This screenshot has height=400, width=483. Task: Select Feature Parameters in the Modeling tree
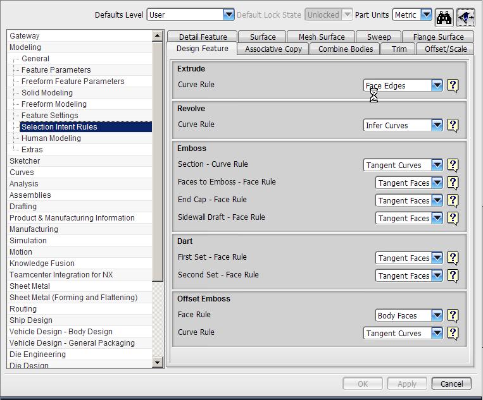pos(56,70)
